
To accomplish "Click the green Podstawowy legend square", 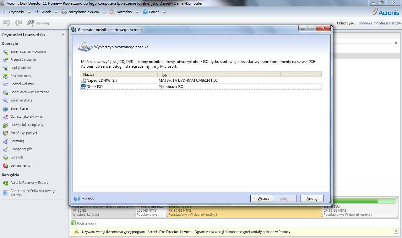I will point(73,223).
